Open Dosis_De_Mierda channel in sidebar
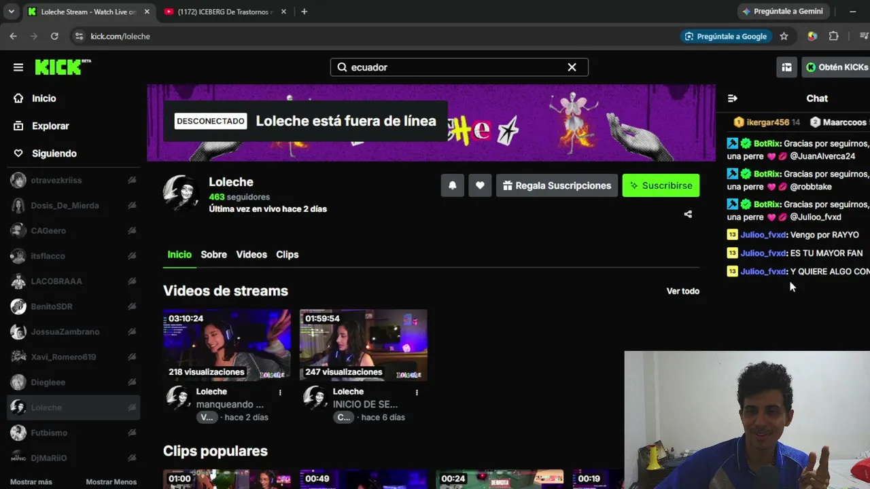 coord(73,205)
